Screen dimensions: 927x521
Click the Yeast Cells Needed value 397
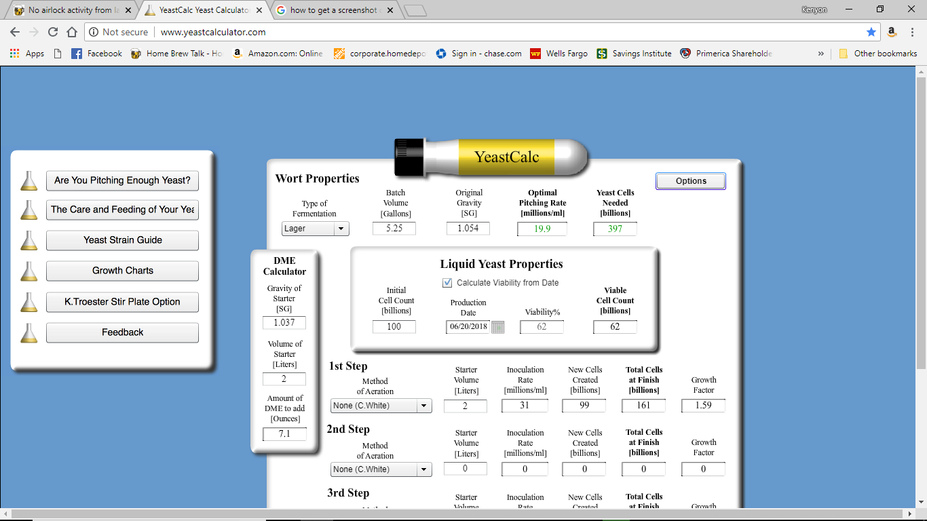[x=616, y=229]
